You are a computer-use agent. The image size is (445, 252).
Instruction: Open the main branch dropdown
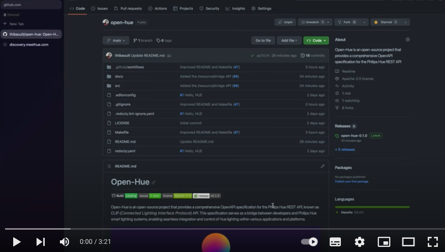[x=116, y=41]
